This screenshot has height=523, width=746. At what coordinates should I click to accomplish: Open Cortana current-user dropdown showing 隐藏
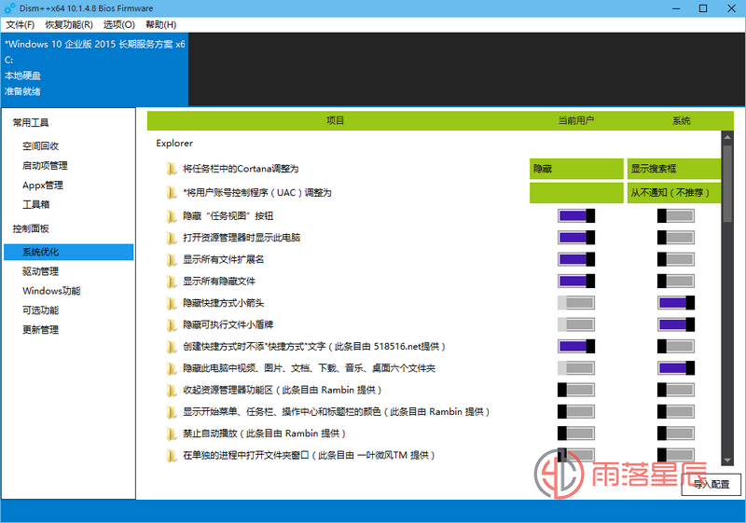pyautogui.click(x=576, y=169)
